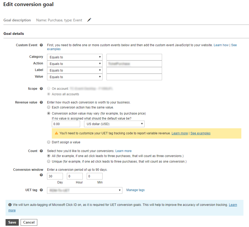Click the Conversion window help icon
The width and height of the screenshot is (249, 227).
[x=41, y=175]
